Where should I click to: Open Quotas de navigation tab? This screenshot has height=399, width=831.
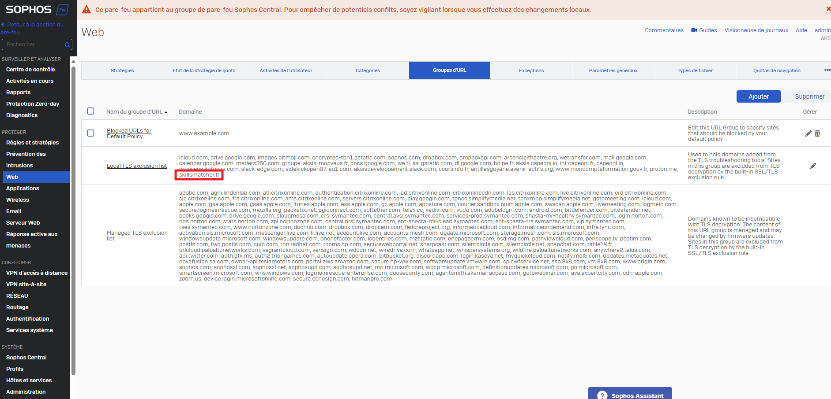777,70
